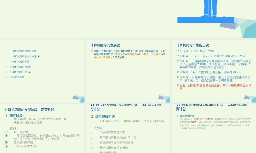Click the line 攻击目标趋于混合型

(112, 133)
